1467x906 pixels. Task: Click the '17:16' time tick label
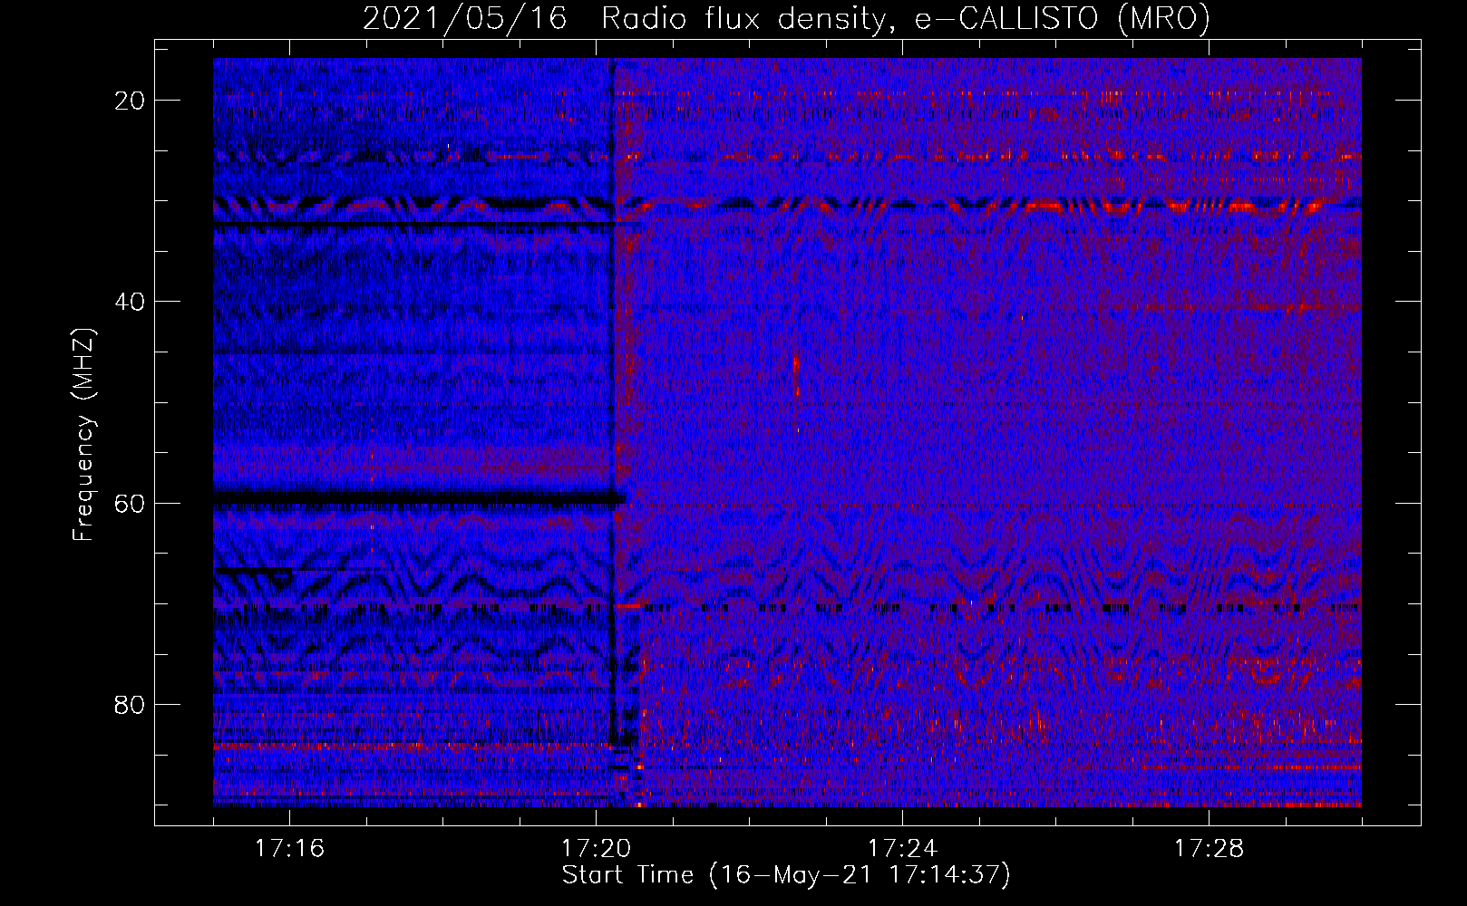click(289, 848)
